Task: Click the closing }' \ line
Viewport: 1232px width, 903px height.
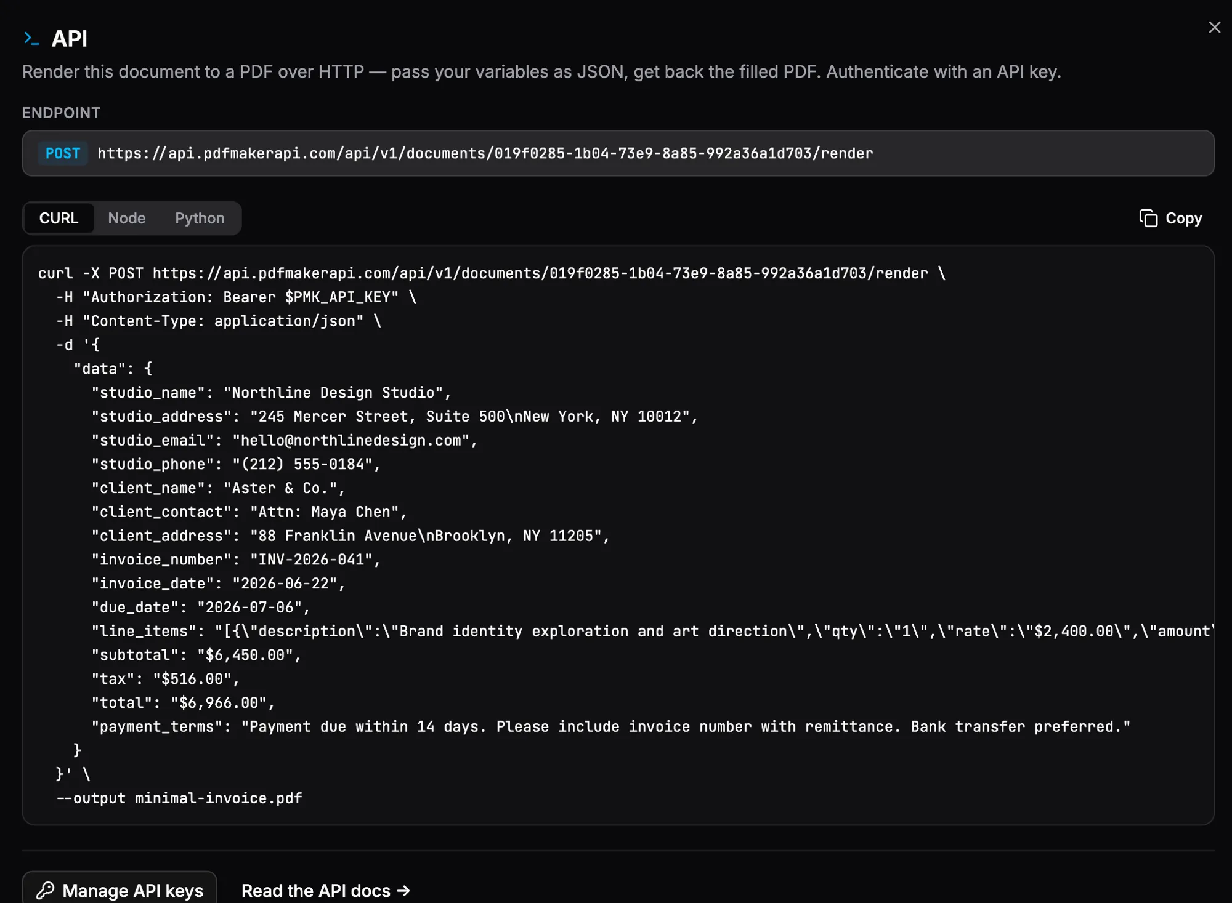Action: coord(73,774)
